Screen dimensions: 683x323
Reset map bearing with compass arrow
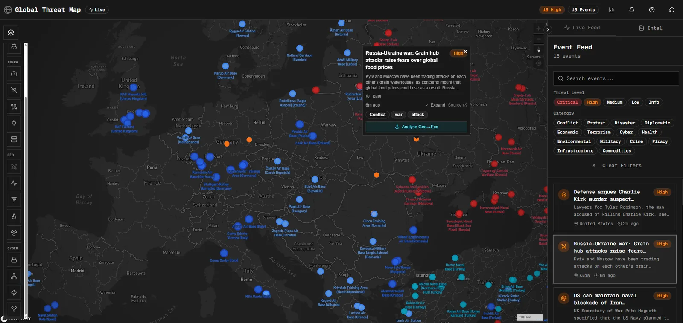[x=539, y=51]
